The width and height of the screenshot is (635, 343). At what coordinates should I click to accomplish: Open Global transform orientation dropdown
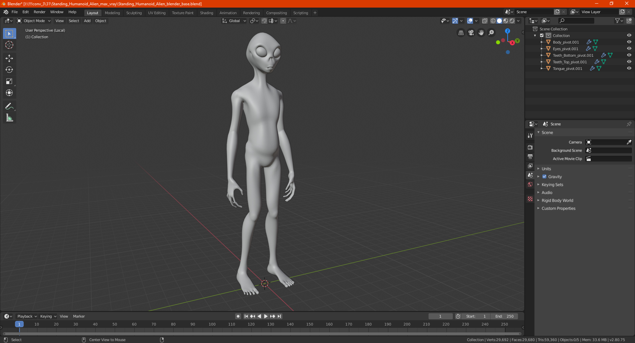pos(234,21)
